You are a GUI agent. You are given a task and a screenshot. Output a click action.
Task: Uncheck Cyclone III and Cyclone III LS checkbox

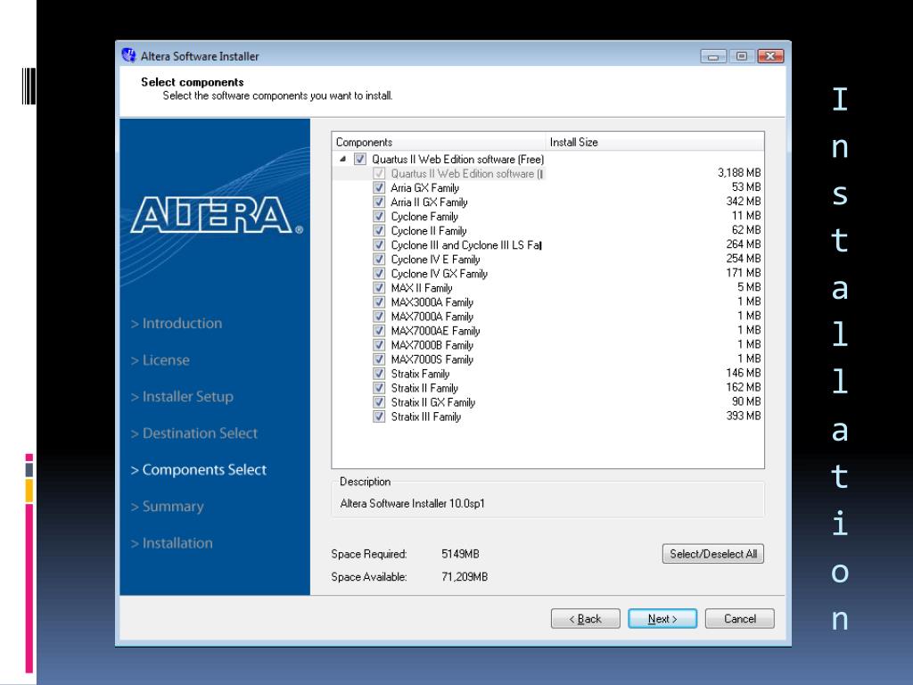tap(379, 244)
